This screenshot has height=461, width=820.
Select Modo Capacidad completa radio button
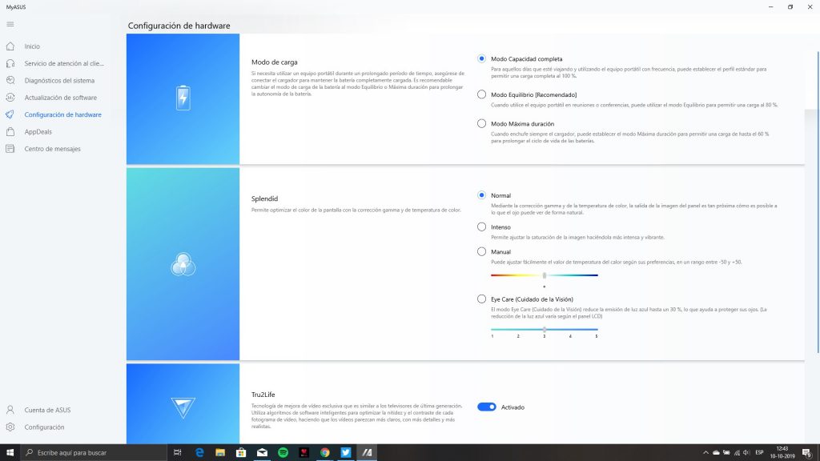pos(481,58)
